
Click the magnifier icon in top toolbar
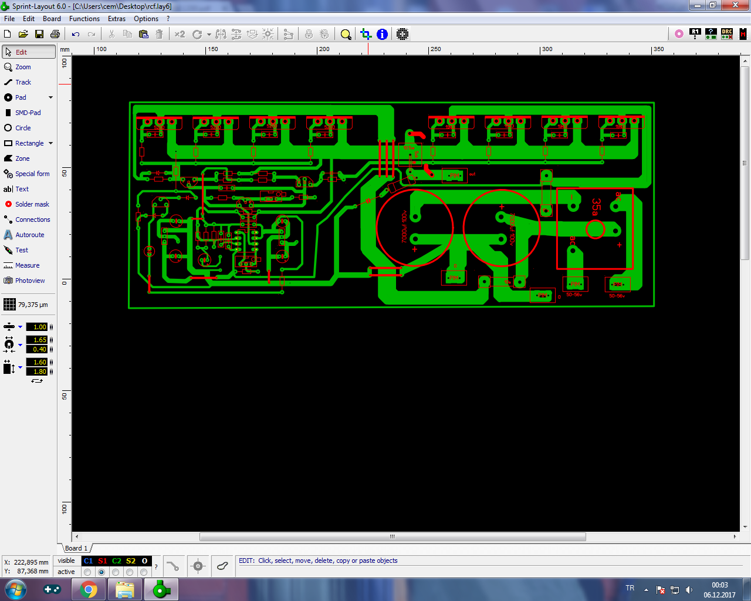[x=346, y=35]
